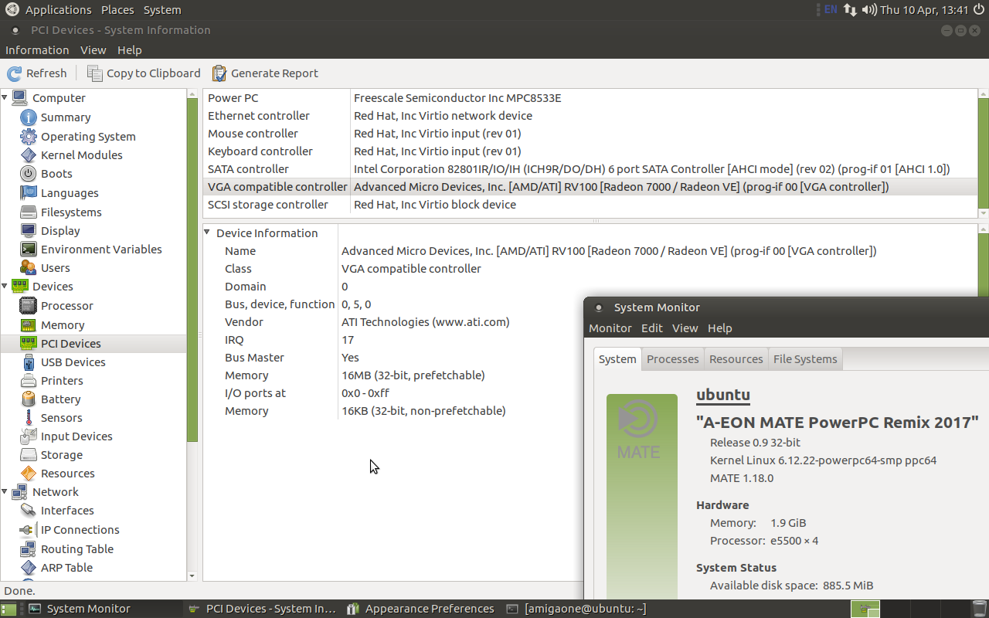989x618 pixels.
Task: Select the Battery icon in sidebar
Action: 29,399
